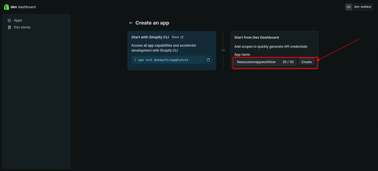This screenshot has height=171, width=378.
Task: Click the dev dashboard title text
Action: click(23, 7)
